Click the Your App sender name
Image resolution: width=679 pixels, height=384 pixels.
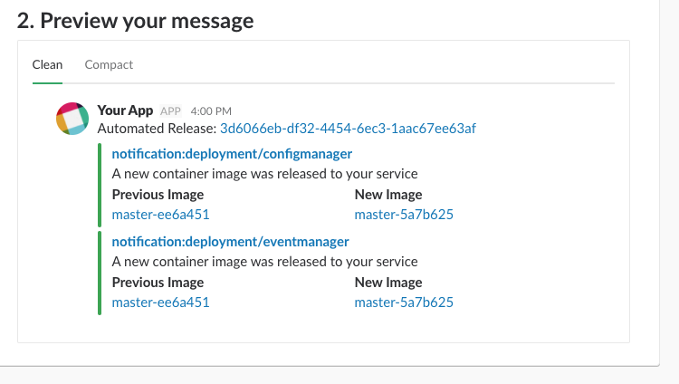click(x=125, y=110)
